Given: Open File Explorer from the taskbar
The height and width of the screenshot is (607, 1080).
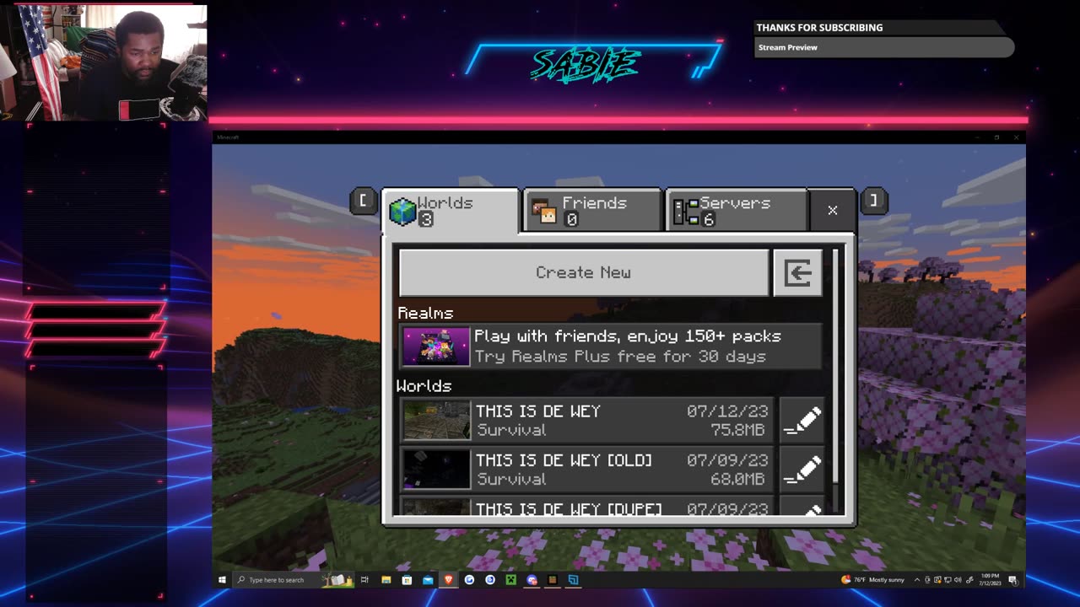Looking at the screenshot, I should [386, 580].
